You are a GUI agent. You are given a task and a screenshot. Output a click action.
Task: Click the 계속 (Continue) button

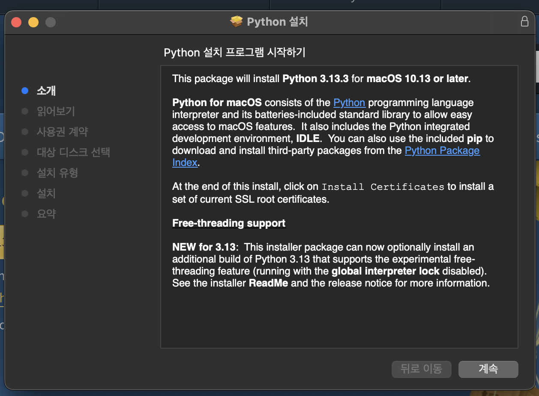(x=488, y=369)
